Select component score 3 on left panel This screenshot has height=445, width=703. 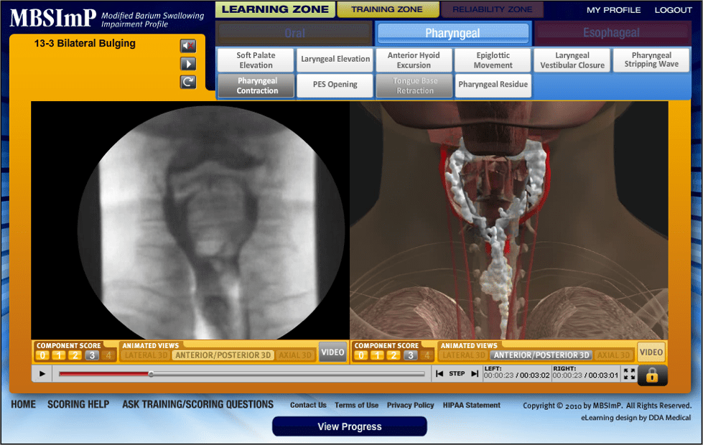point(92,355)
